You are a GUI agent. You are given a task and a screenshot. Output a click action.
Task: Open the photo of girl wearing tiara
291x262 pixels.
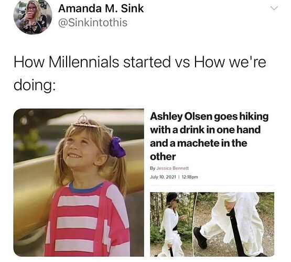click(79, 182)
